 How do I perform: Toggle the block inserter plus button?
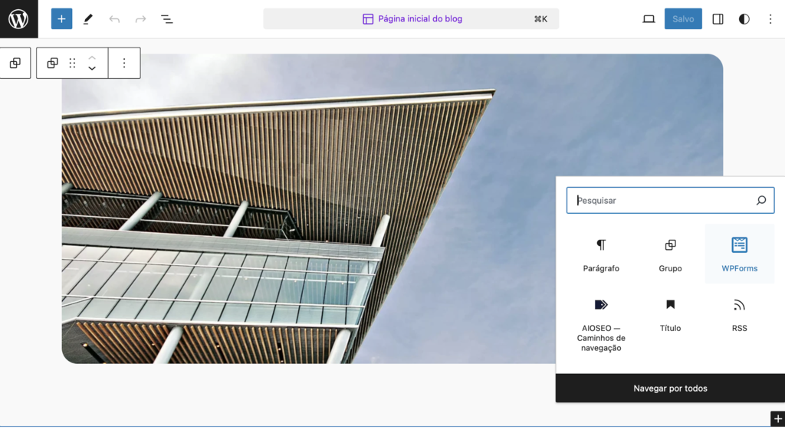click(x=61, y=19)
